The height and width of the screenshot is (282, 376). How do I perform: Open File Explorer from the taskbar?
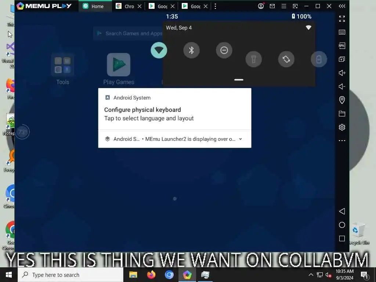(133, 275)
